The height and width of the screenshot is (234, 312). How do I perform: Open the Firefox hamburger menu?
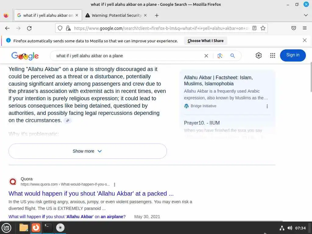(304, 28)
